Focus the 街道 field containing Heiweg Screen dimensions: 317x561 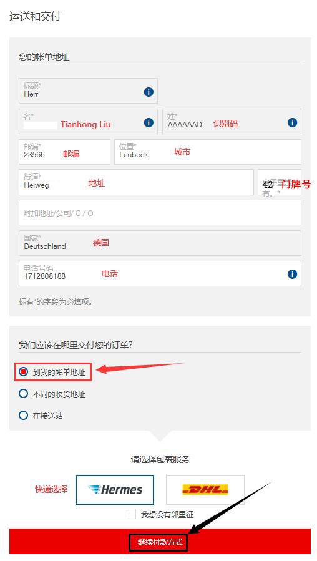pos(136,182)
